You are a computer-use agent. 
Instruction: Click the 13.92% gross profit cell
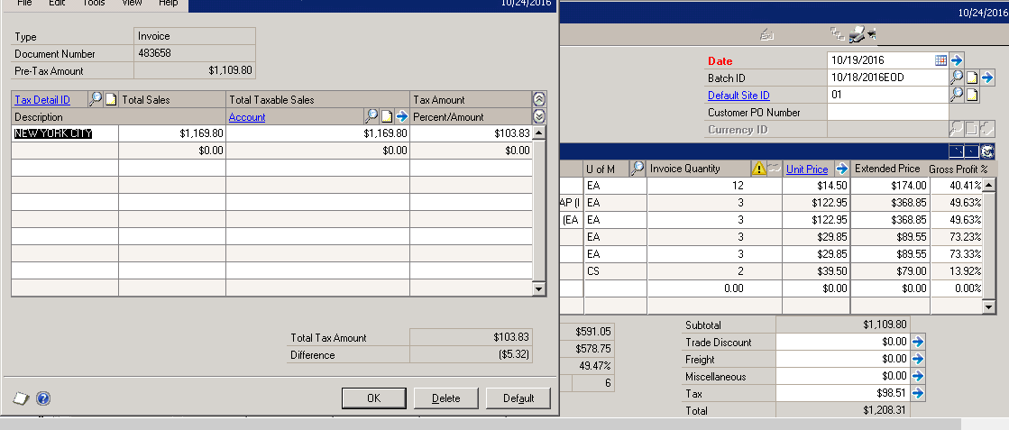pyautogui.click(x=957, y=271)
